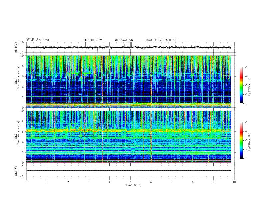Click the ch.2 color bar 'log(PSD)' label
The height and width of the screenshot is (204, 264).
[249, 142]
